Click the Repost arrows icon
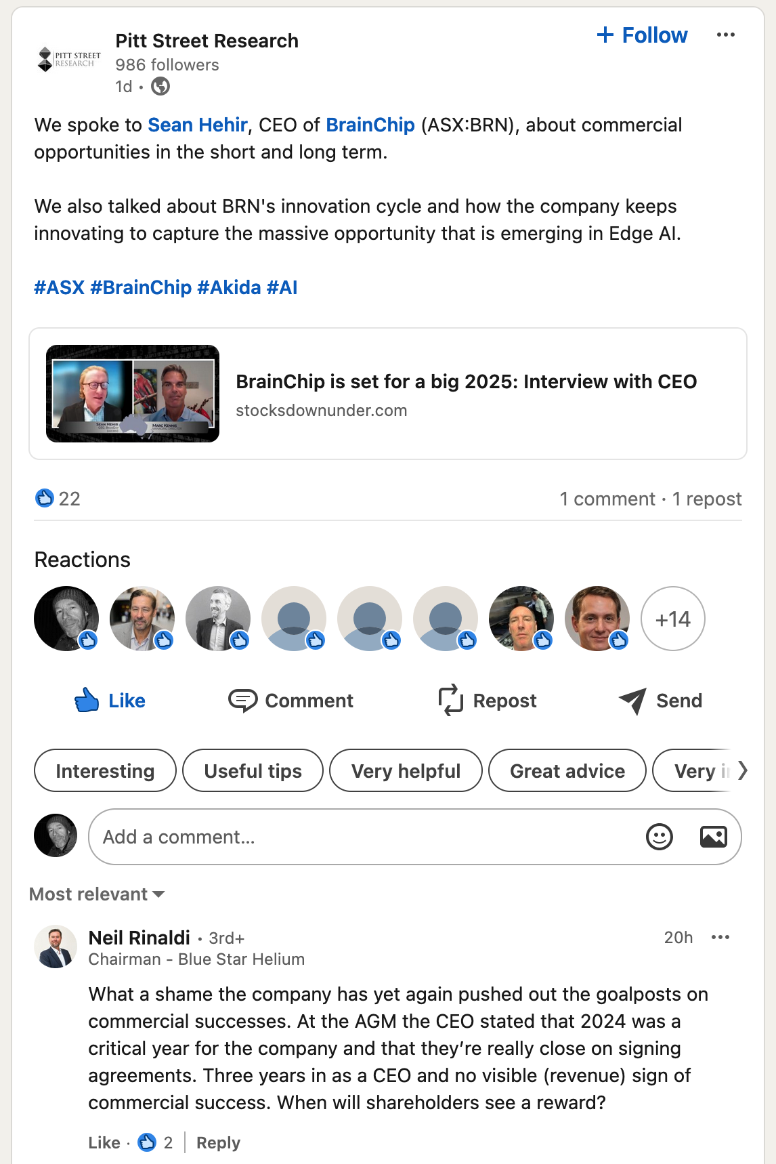Screen dimensions: 776x1164 click(451, 701)
